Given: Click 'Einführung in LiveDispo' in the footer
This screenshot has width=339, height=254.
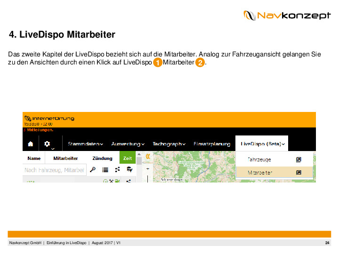Looking at the screenshot, I should pyautogui.click(x=66, y=243).
